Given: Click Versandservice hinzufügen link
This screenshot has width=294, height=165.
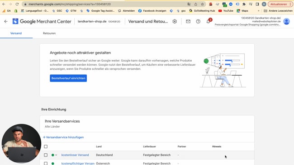Looking at the screenshot, I should pos(63,137).
